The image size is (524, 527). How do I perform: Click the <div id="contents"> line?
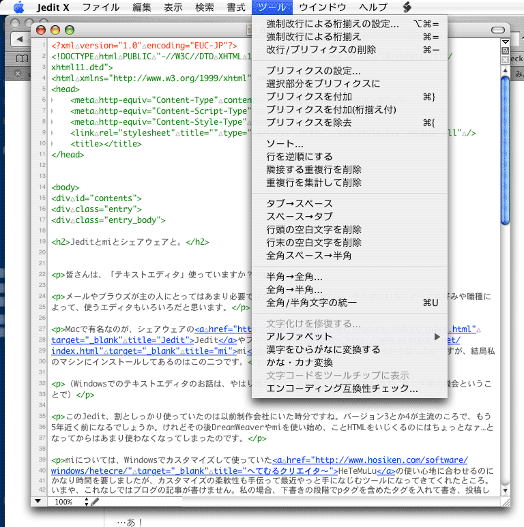tap(96, 198)
